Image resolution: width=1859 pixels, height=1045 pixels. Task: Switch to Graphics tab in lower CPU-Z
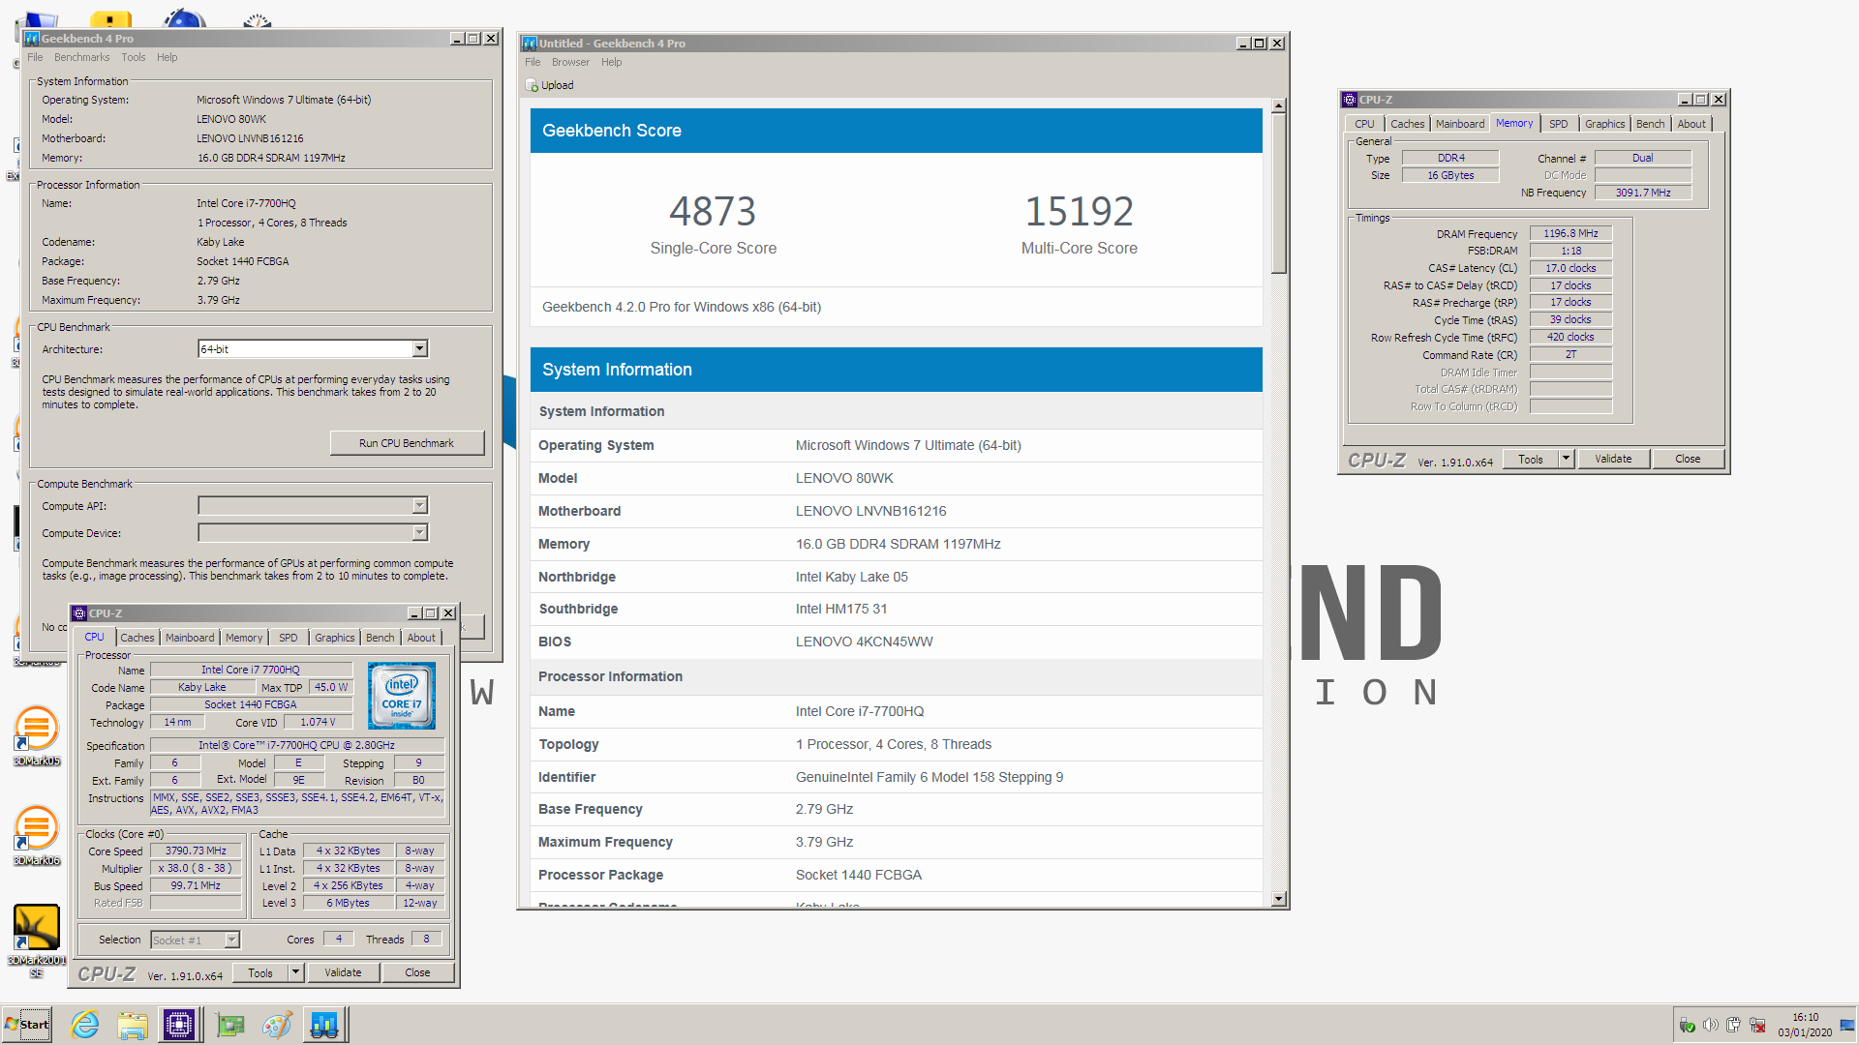coord(335,638)
